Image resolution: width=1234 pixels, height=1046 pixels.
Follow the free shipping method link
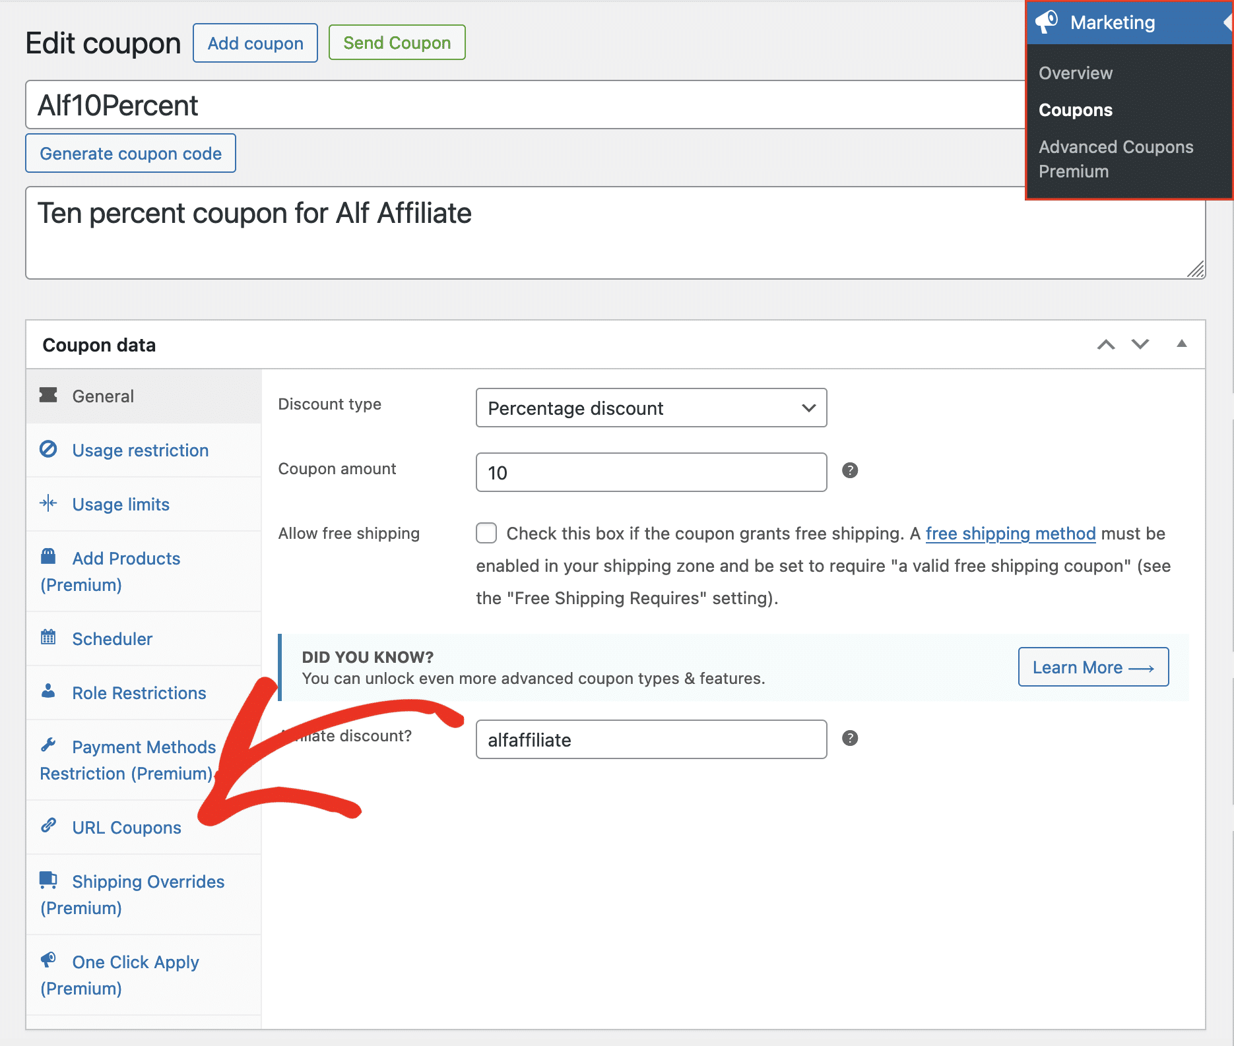pos(1010,533)
